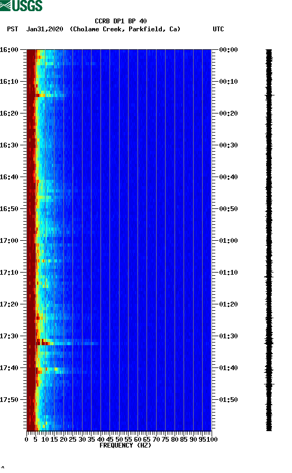Click the 17:40 PST time label
The image size is (292, 473).
click(9, 368)
